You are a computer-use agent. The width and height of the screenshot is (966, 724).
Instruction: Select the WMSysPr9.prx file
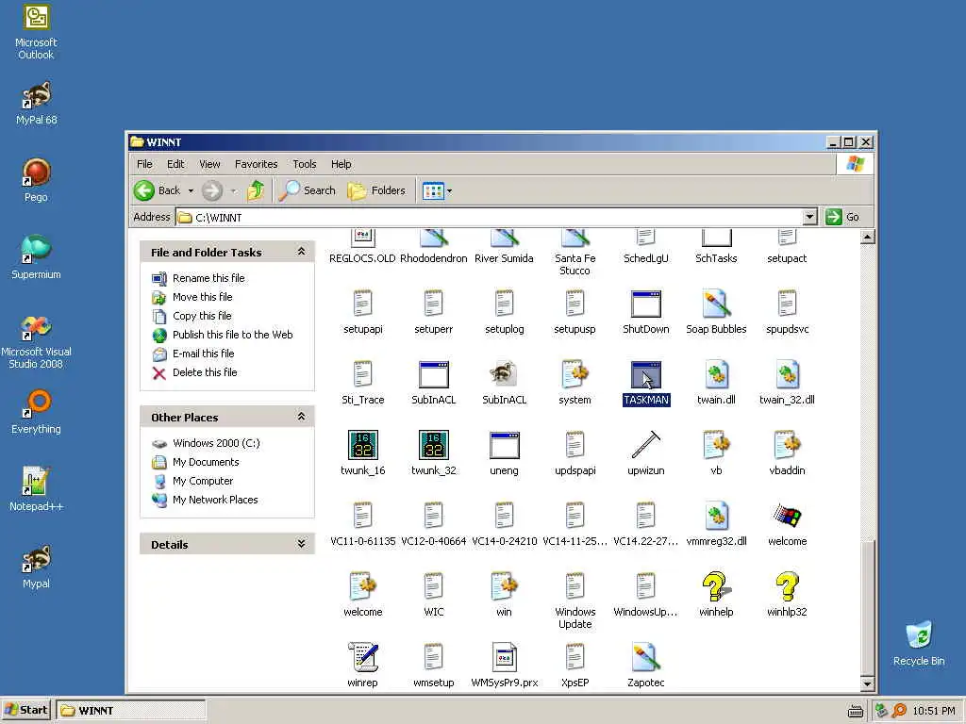pyautogui.click(x=504, y=657)
